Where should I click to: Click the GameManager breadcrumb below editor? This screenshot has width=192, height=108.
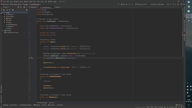point(42,103)
